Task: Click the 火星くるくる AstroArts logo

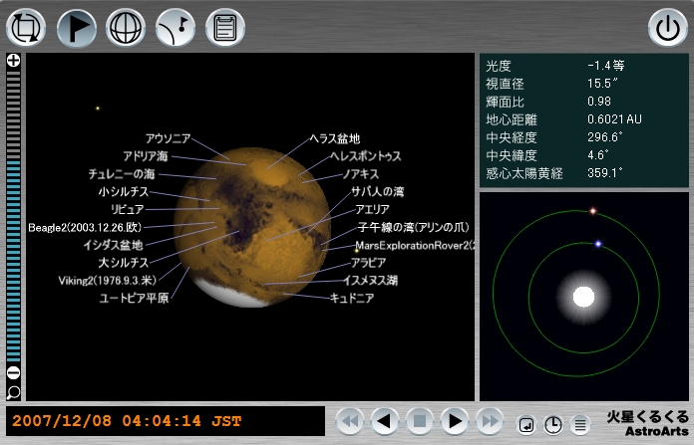Action: (x=647, y=423)
